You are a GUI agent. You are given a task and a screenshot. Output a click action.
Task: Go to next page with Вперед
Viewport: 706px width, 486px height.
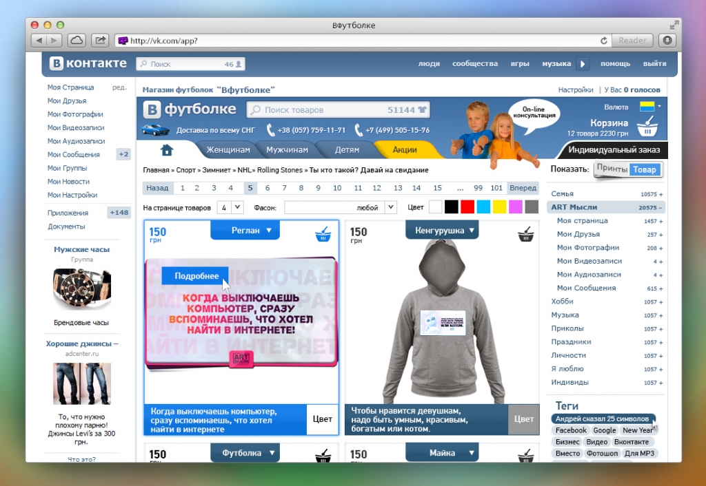pyautogui.click(x=523, y=188)
